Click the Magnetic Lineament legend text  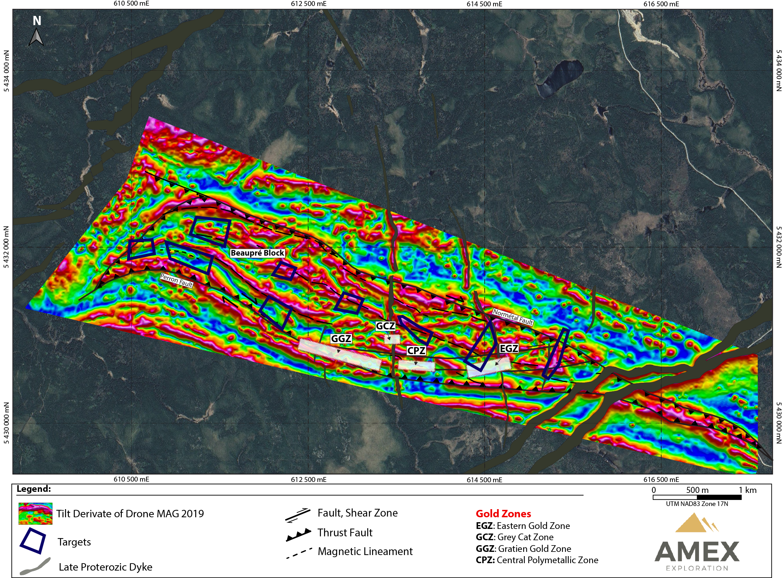tap(365, 551)
